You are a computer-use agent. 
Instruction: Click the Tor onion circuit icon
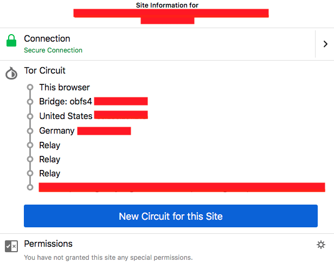click(x=11, y=73)
